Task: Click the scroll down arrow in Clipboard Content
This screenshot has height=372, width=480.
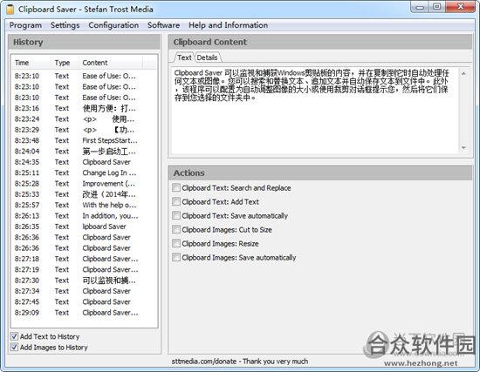Action: pyautogui.click(x=463, y=147)
